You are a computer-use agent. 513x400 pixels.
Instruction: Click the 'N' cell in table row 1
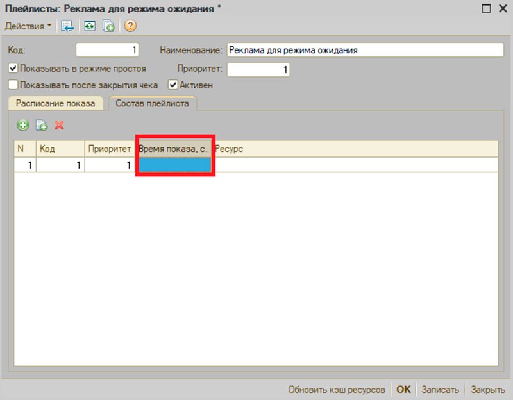coord(25,165)
